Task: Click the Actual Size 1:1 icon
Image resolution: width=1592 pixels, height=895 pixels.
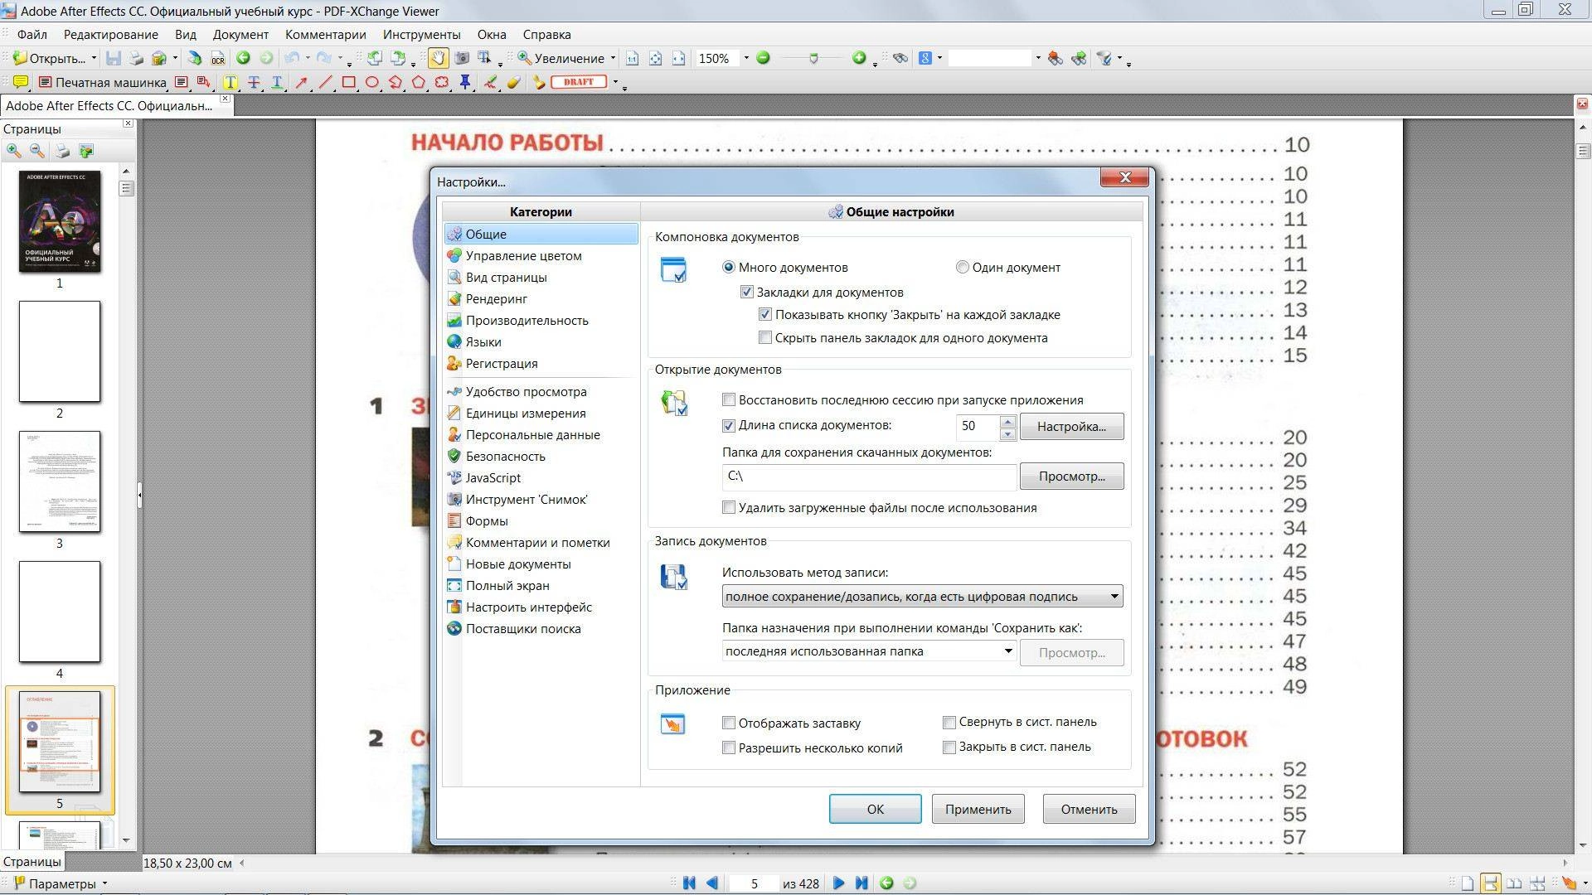Action: (x=633, y=58)
